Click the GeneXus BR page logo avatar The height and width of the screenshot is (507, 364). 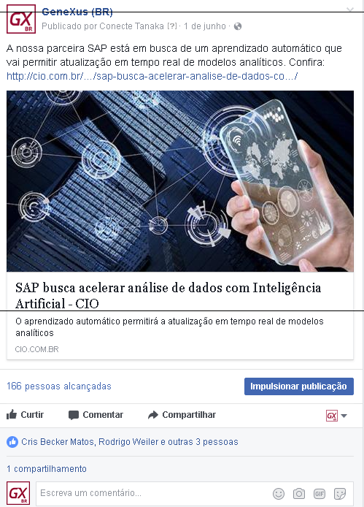tap(21, 19)
